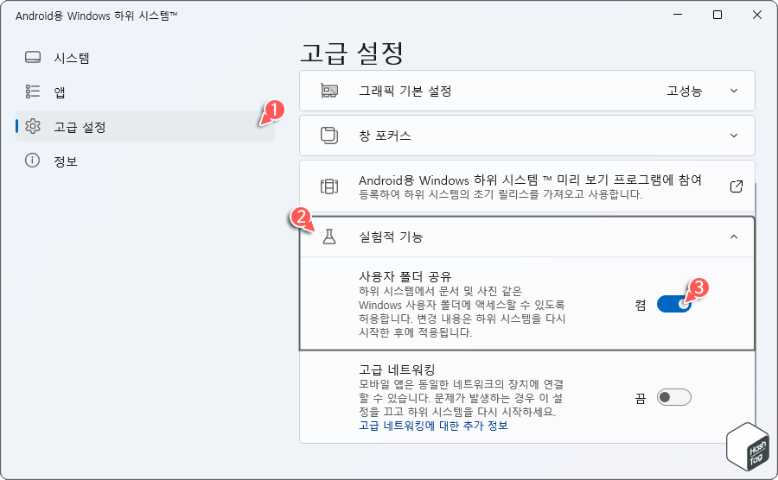The height and width of the screenshot is (480, 778).
Task: Open 고급 네트워킹에 대한 추가 정보 link
Action: (433, 426)
